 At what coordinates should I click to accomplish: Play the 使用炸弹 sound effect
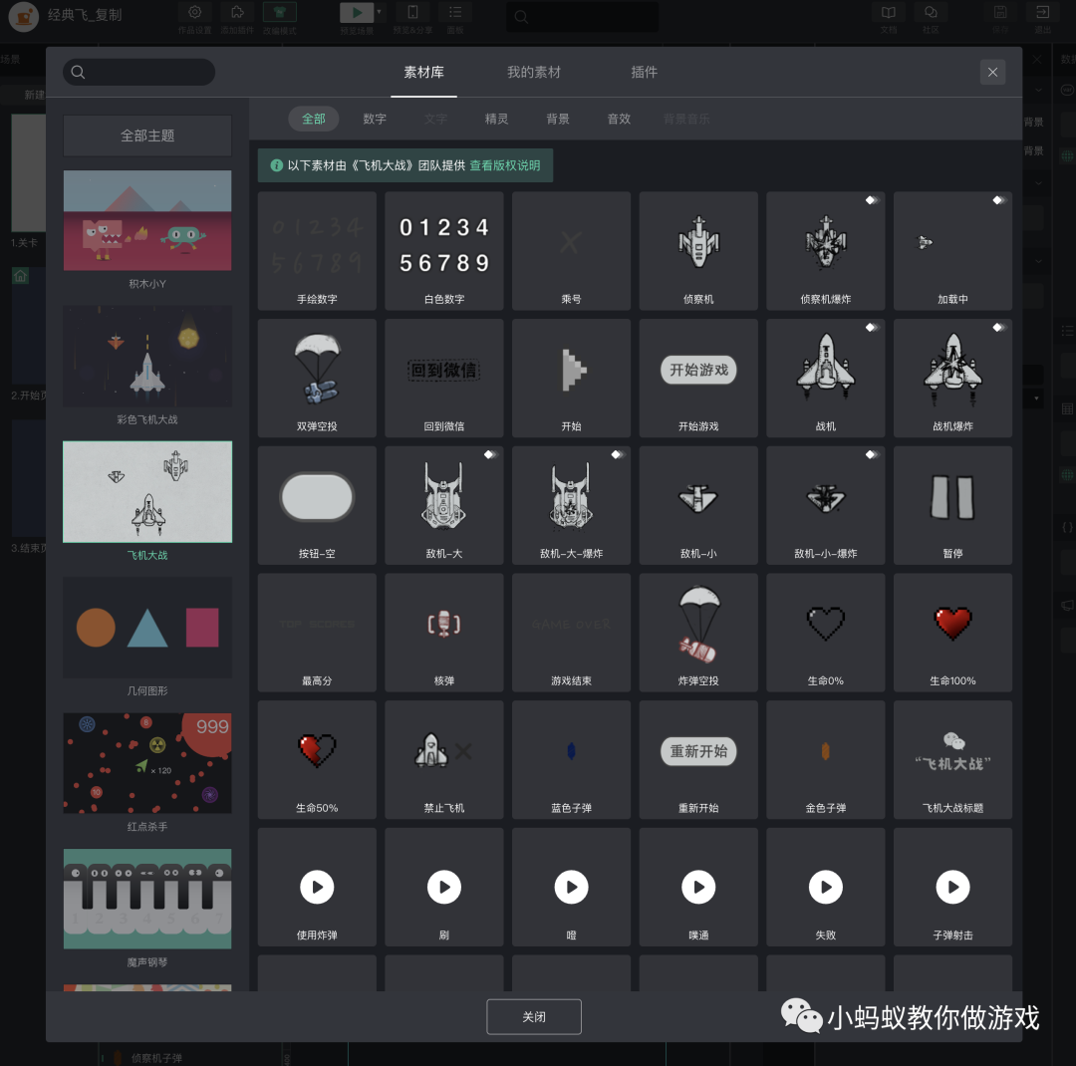point(317,887)
